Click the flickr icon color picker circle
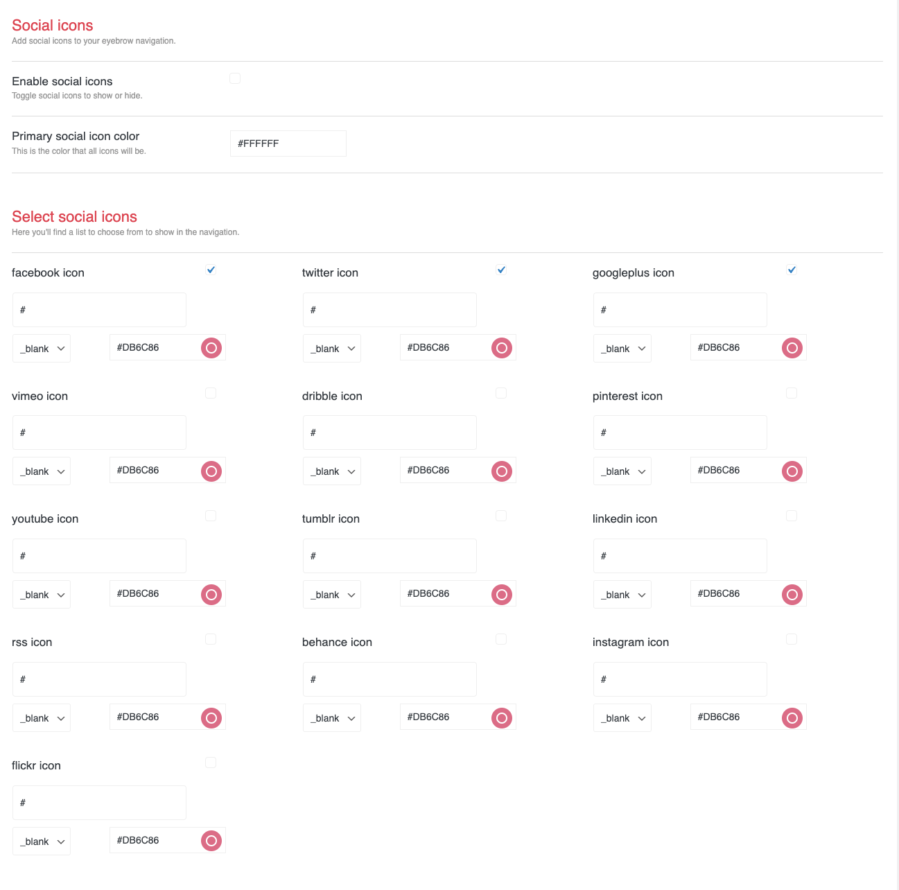Image resolution: width=899 pixels, height=890 pixels. click(211, 841)
